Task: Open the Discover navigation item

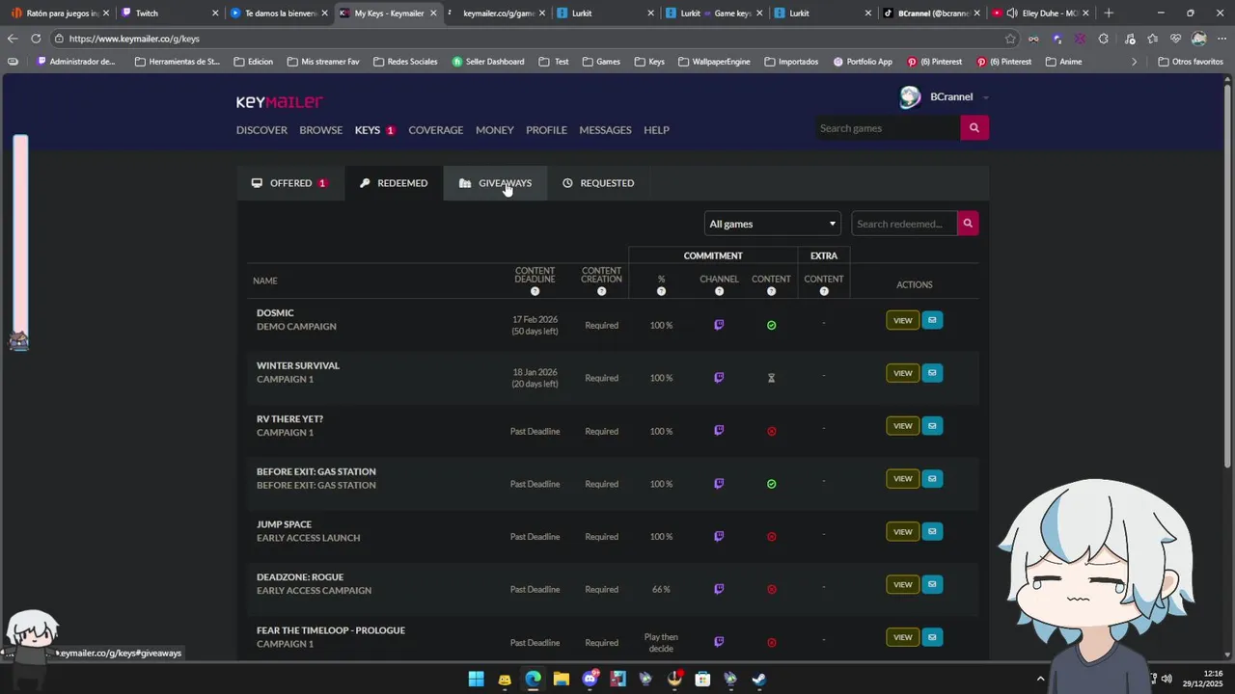Action: 261,130
